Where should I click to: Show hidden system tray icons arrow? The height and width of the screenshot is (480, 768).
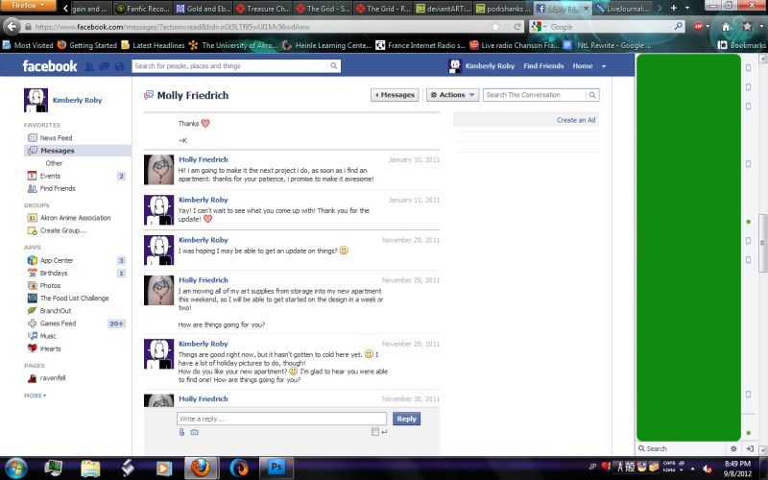coord(692,468)
